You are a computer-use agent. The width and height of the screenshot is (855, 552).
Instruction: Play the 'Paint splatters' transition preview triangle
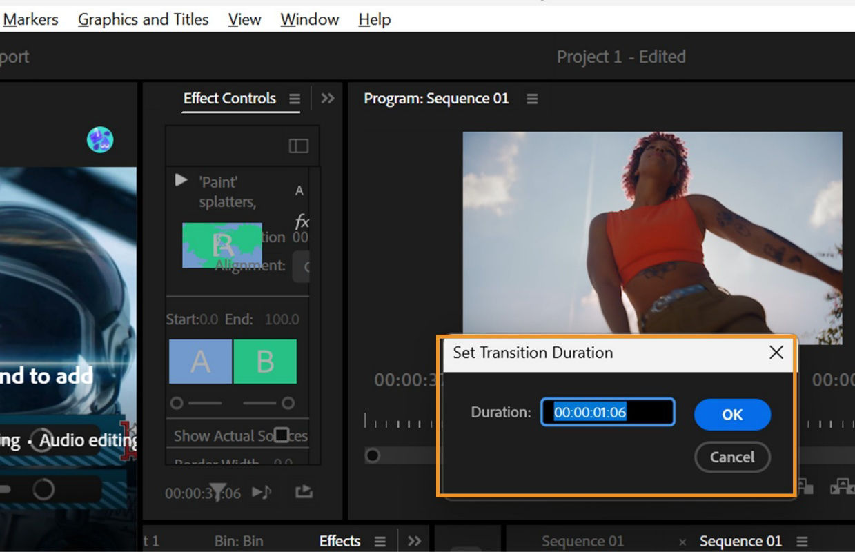tap(181, 180)
